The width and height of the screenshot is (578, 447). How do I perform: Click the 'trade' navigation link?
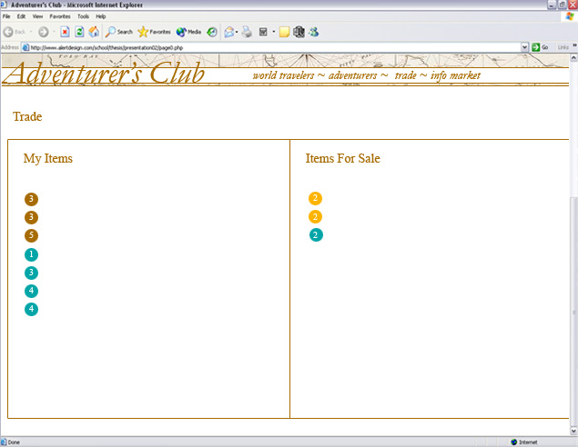(x=406, y=75)
